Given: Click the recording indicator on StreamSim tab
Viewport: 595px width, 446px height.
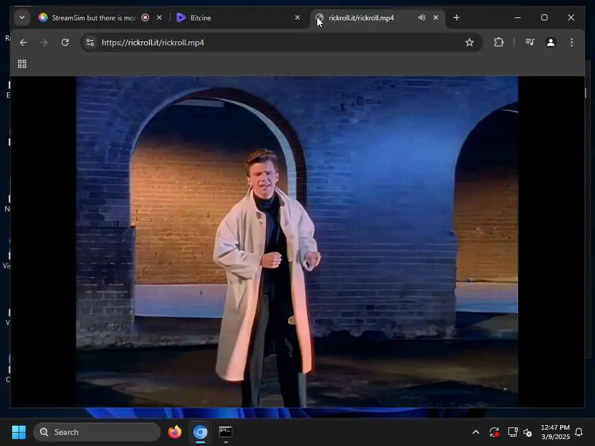Looking at the screenshot, I should point(145,17).
